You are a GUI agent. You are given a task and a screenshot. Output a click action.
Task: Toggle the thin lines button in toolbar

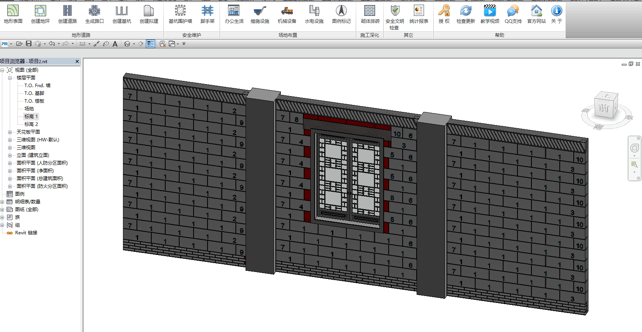pyautogui.click(x=151, y=44)
